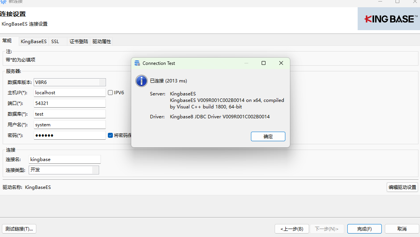Maximize the 新连接 main window

(397, 2)
